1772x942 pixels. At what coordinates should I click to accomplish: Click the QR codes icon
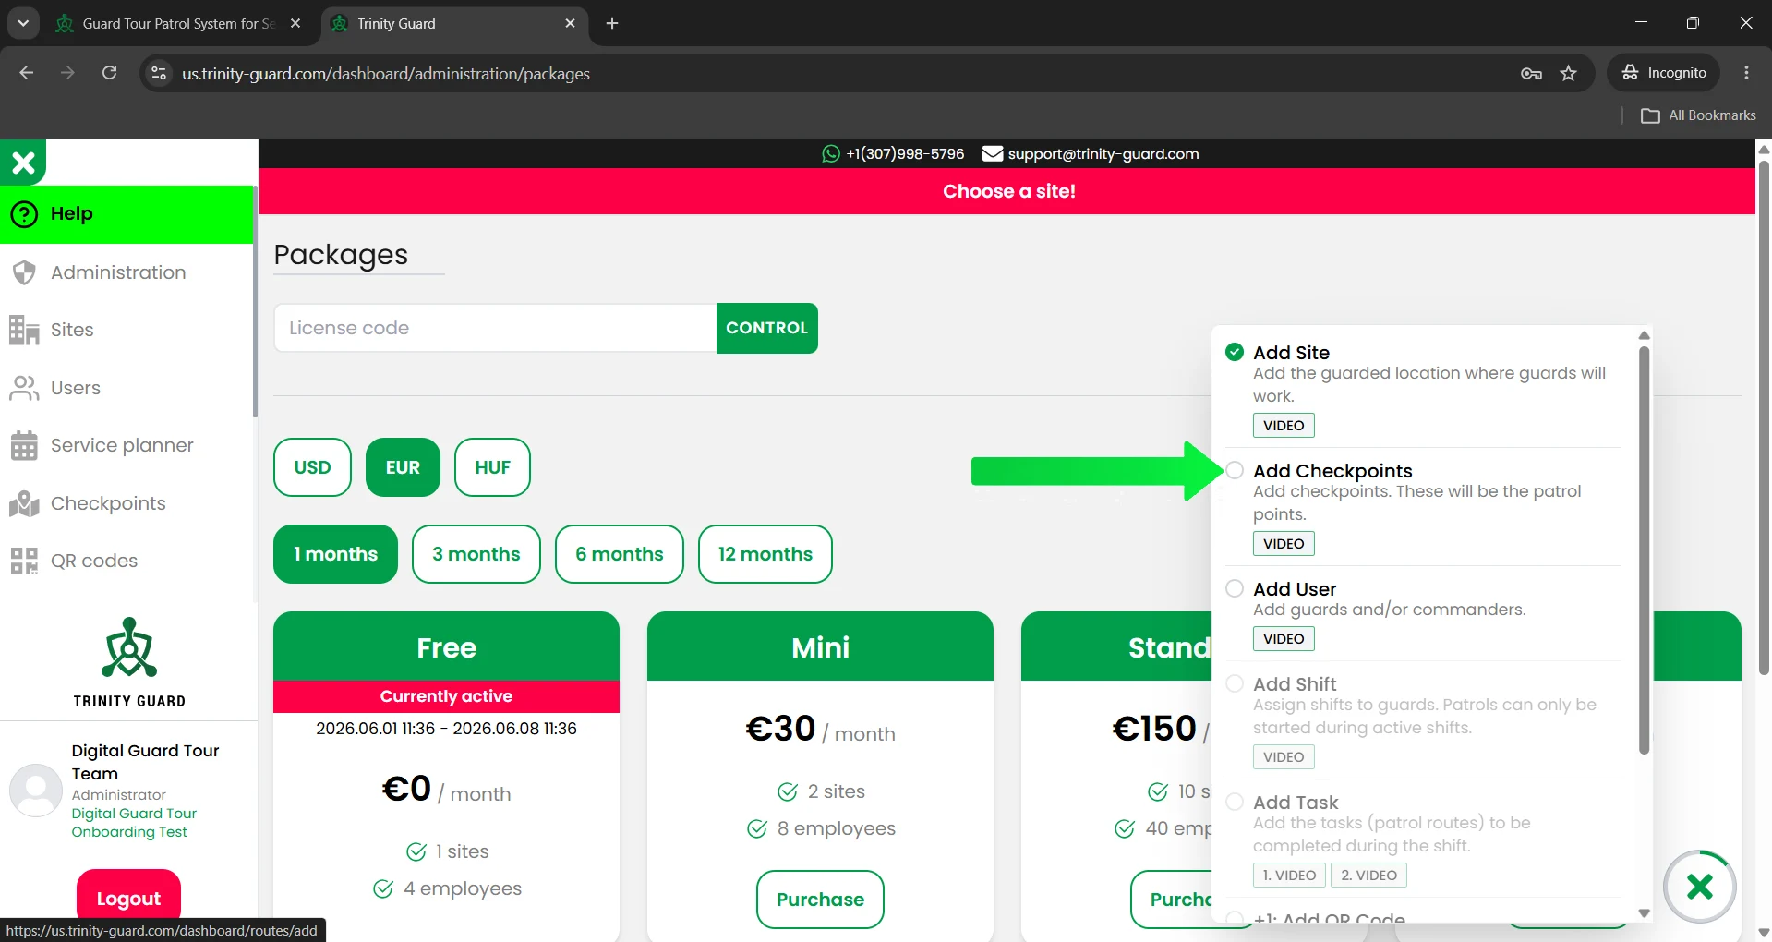(24, 561)
